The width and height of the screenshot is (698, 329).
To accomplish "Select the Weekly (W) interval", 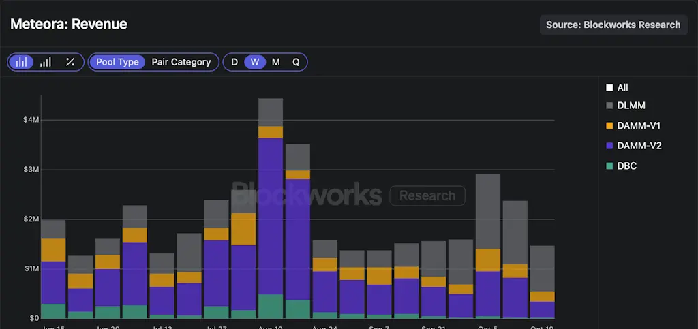I will tap(255, 62).
